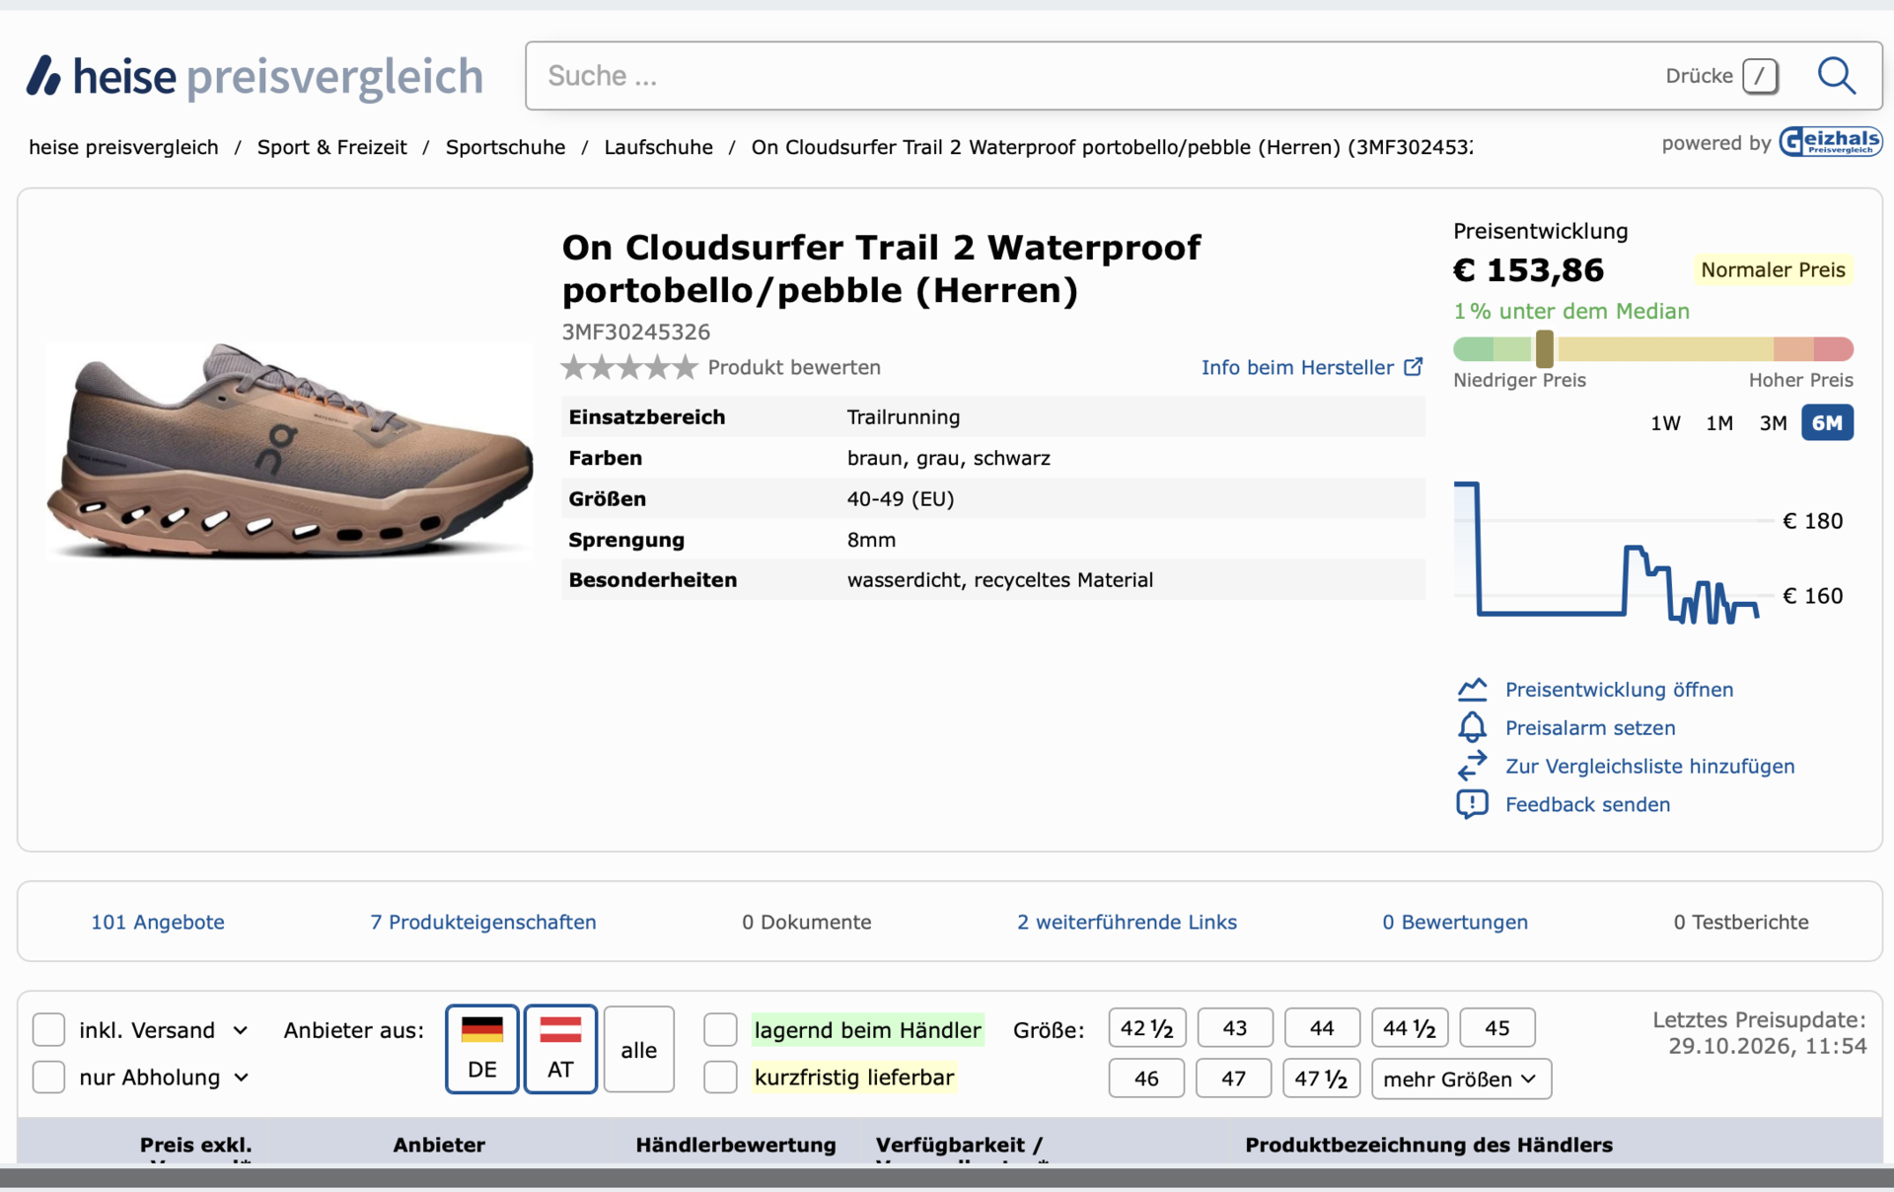This screenshot has height=1192, width=1894.
Task: Select the Austrian flag AT filter
Action: tap(560, 1050)
